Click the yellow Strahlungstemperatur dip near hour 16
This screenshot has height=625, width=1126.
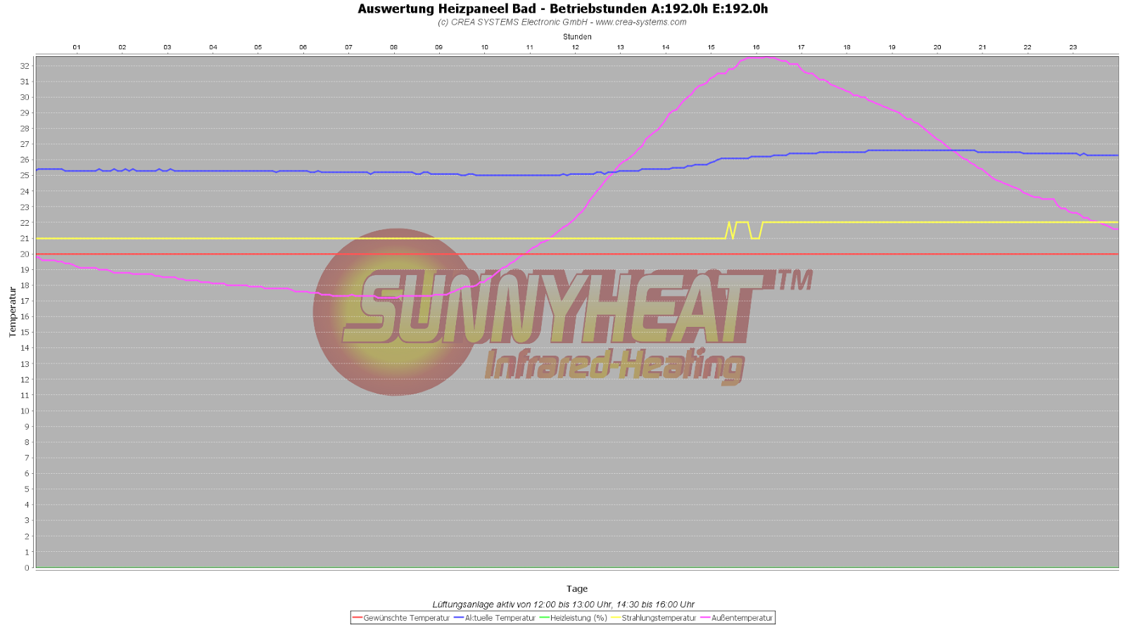[x=755, y=238]
